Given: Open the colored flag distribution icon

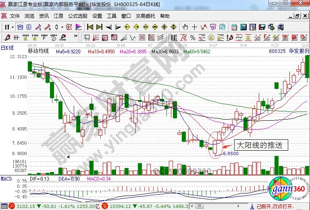Looking at the screenshot, I should click(79, 27).
